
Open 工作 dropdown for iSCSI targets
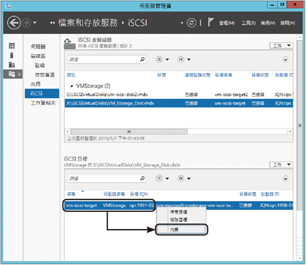click(282, 164)
